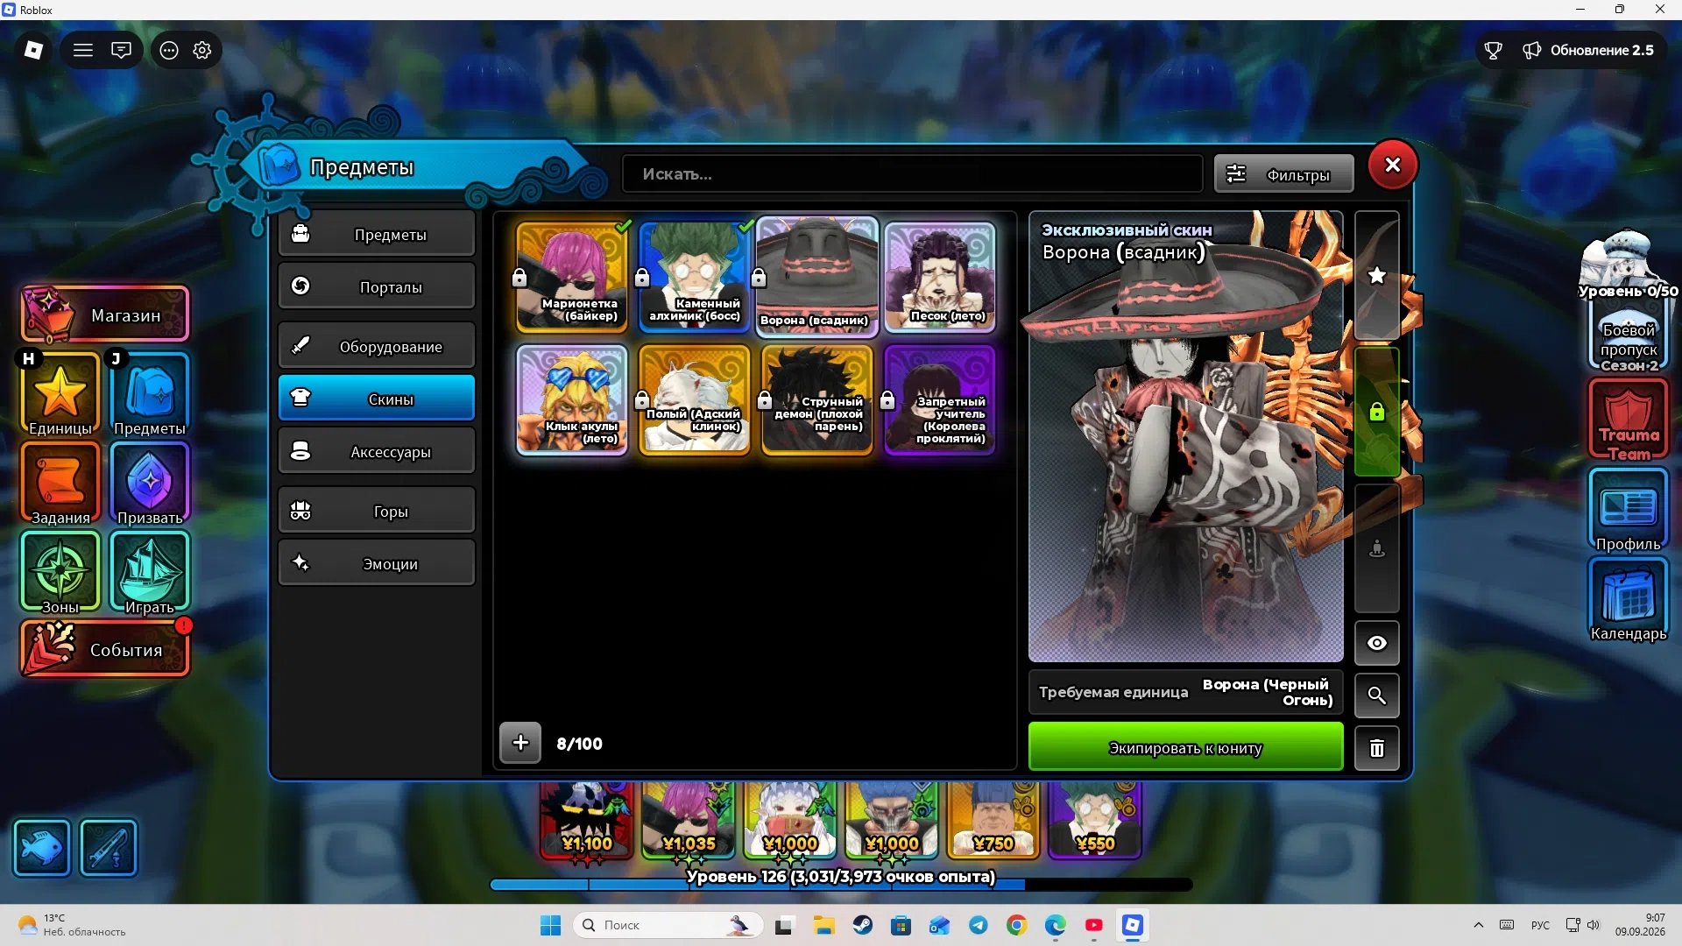This screenshot has width=1682, height=946.
Task: Open the Призвать crystal icon
Action: tap(150, 484)
